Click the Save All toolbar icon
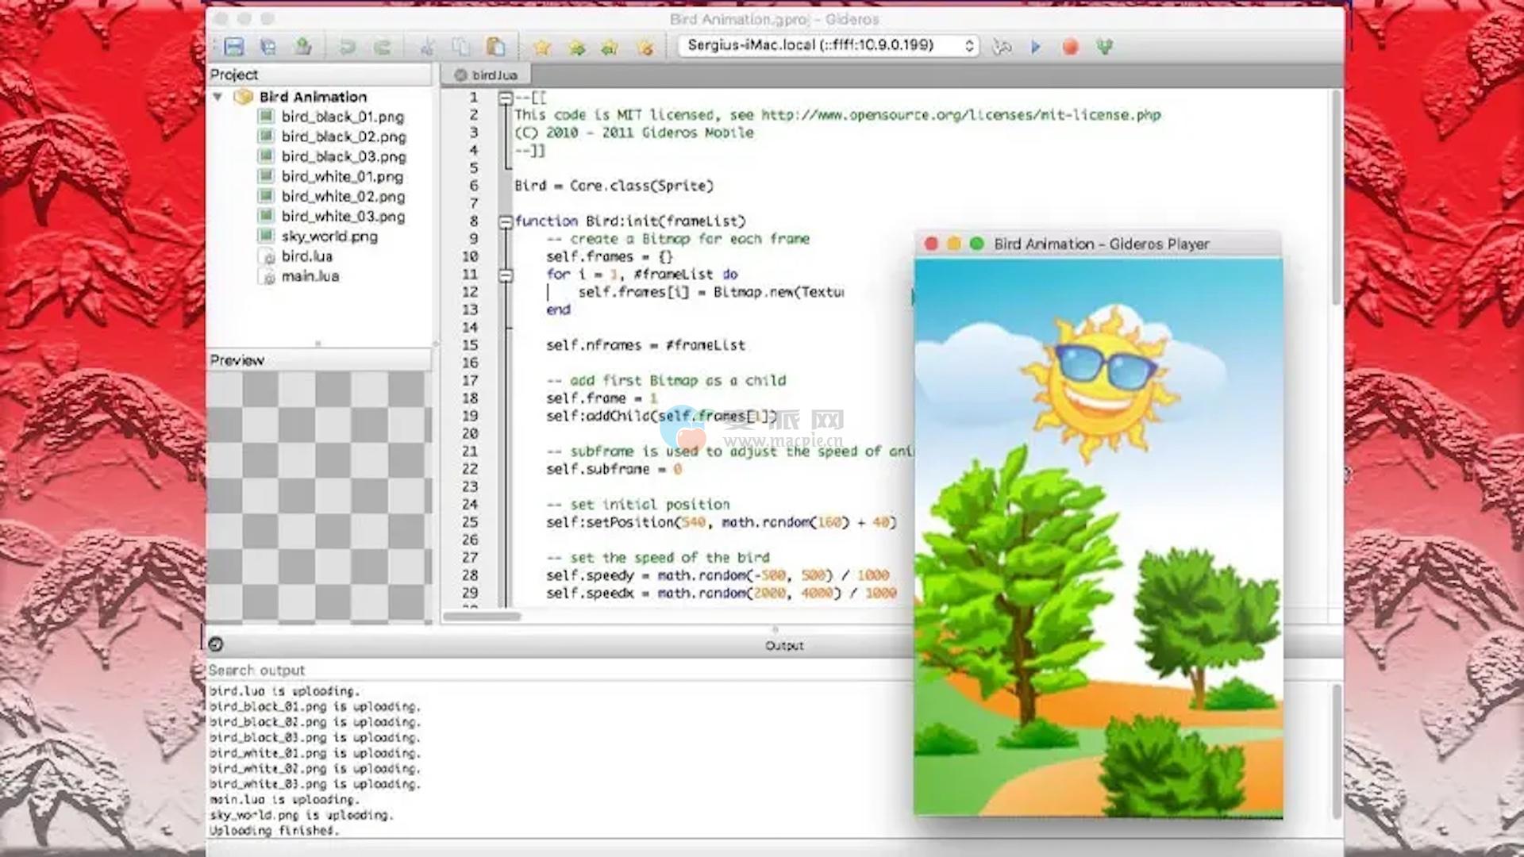The height and width of the screenshot is (857, 1524). [x=268, y=47]
